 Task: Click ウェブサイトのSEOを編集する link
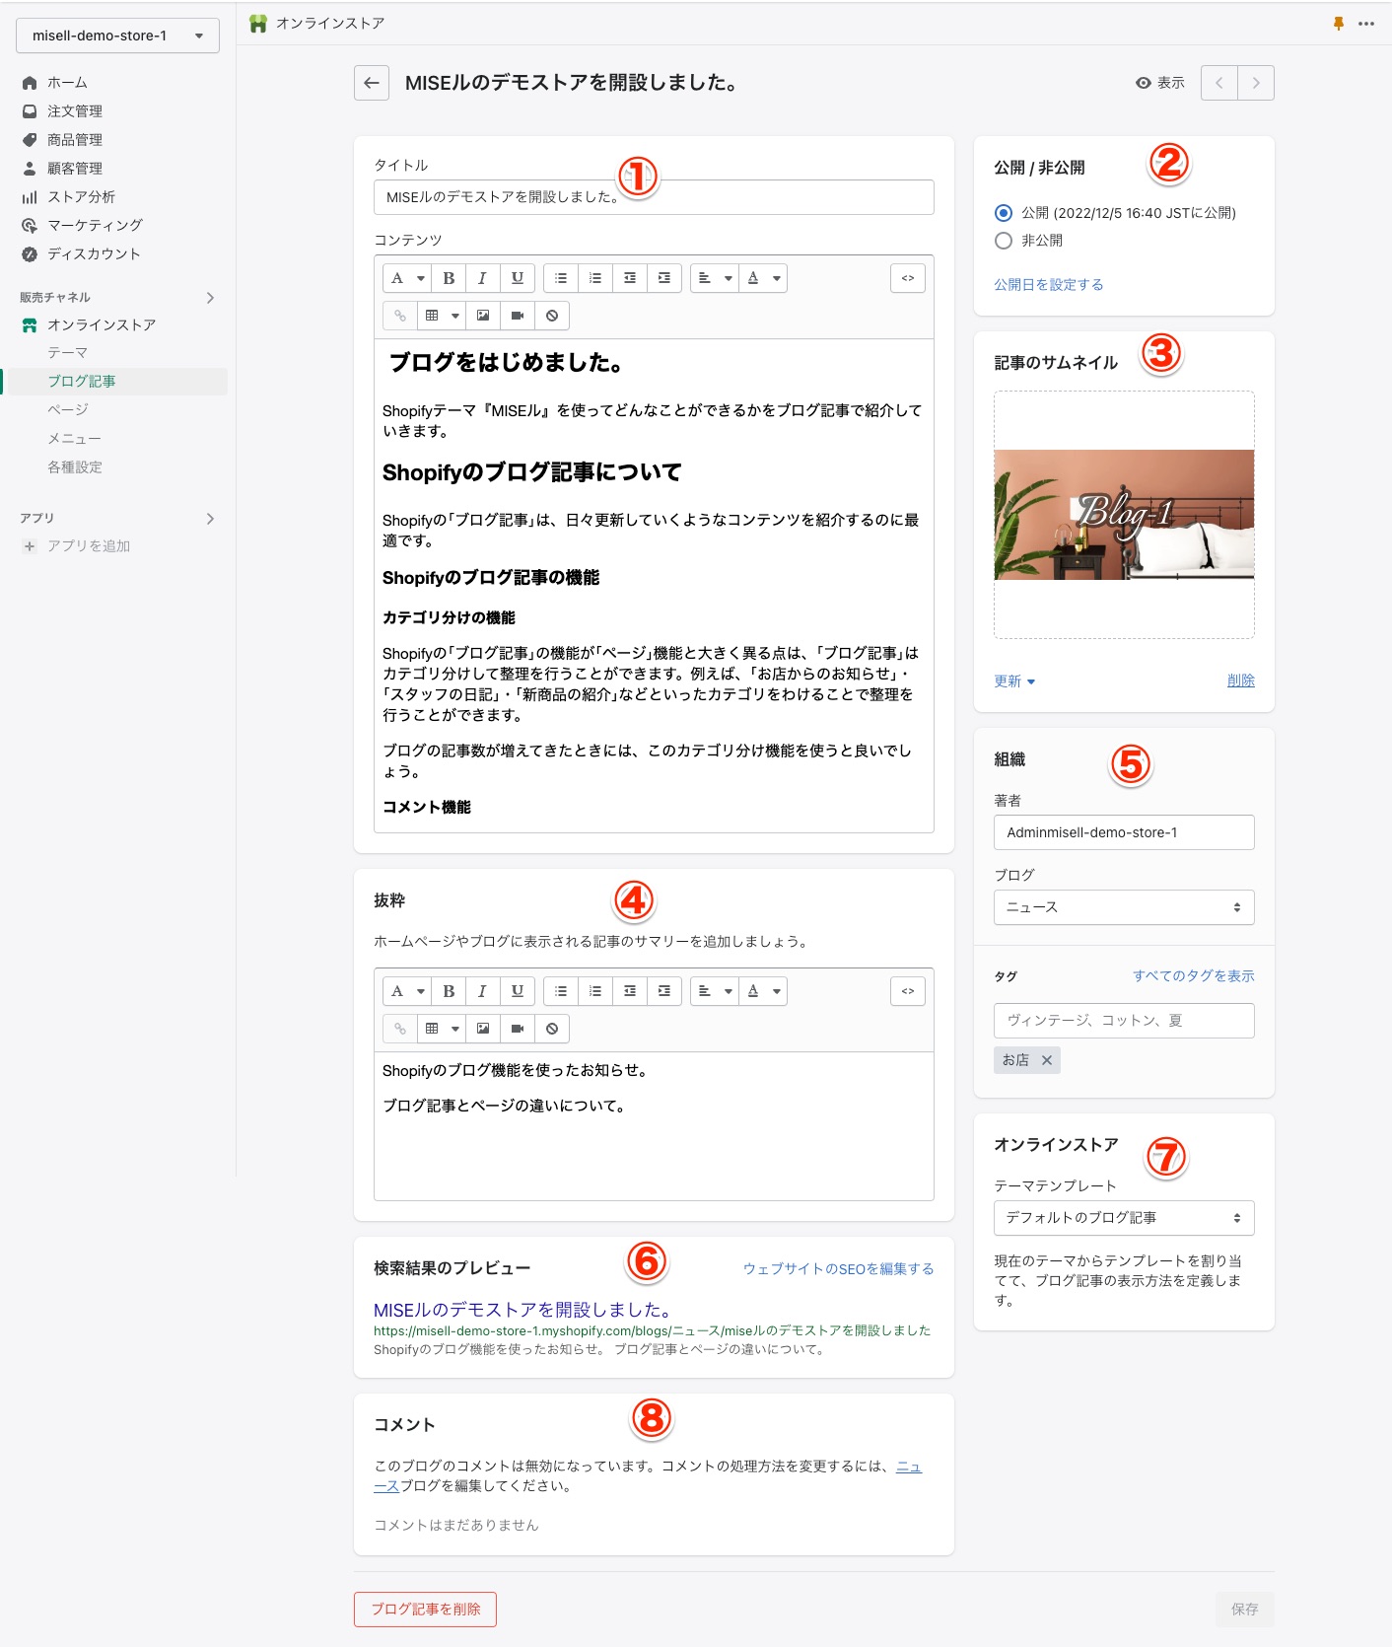[x=838, y=1269]
